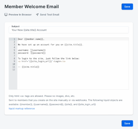Open the liquid markup reference link
Viewport: 138px width, 129px height.
22,108
